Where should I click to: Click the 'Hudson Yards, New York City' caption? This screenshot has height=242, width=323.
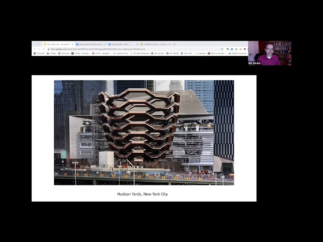click(142, 194)
